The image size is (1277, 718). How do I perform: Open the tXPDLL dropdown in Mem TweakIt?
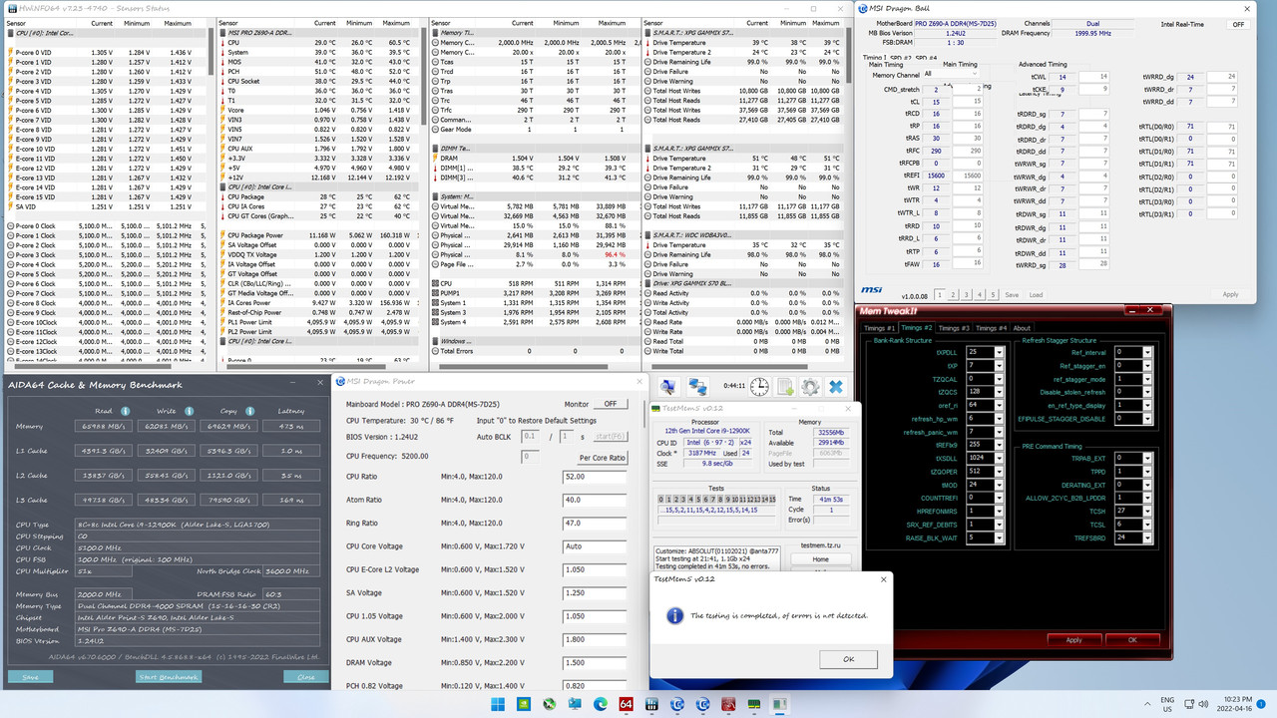[999, 353]
